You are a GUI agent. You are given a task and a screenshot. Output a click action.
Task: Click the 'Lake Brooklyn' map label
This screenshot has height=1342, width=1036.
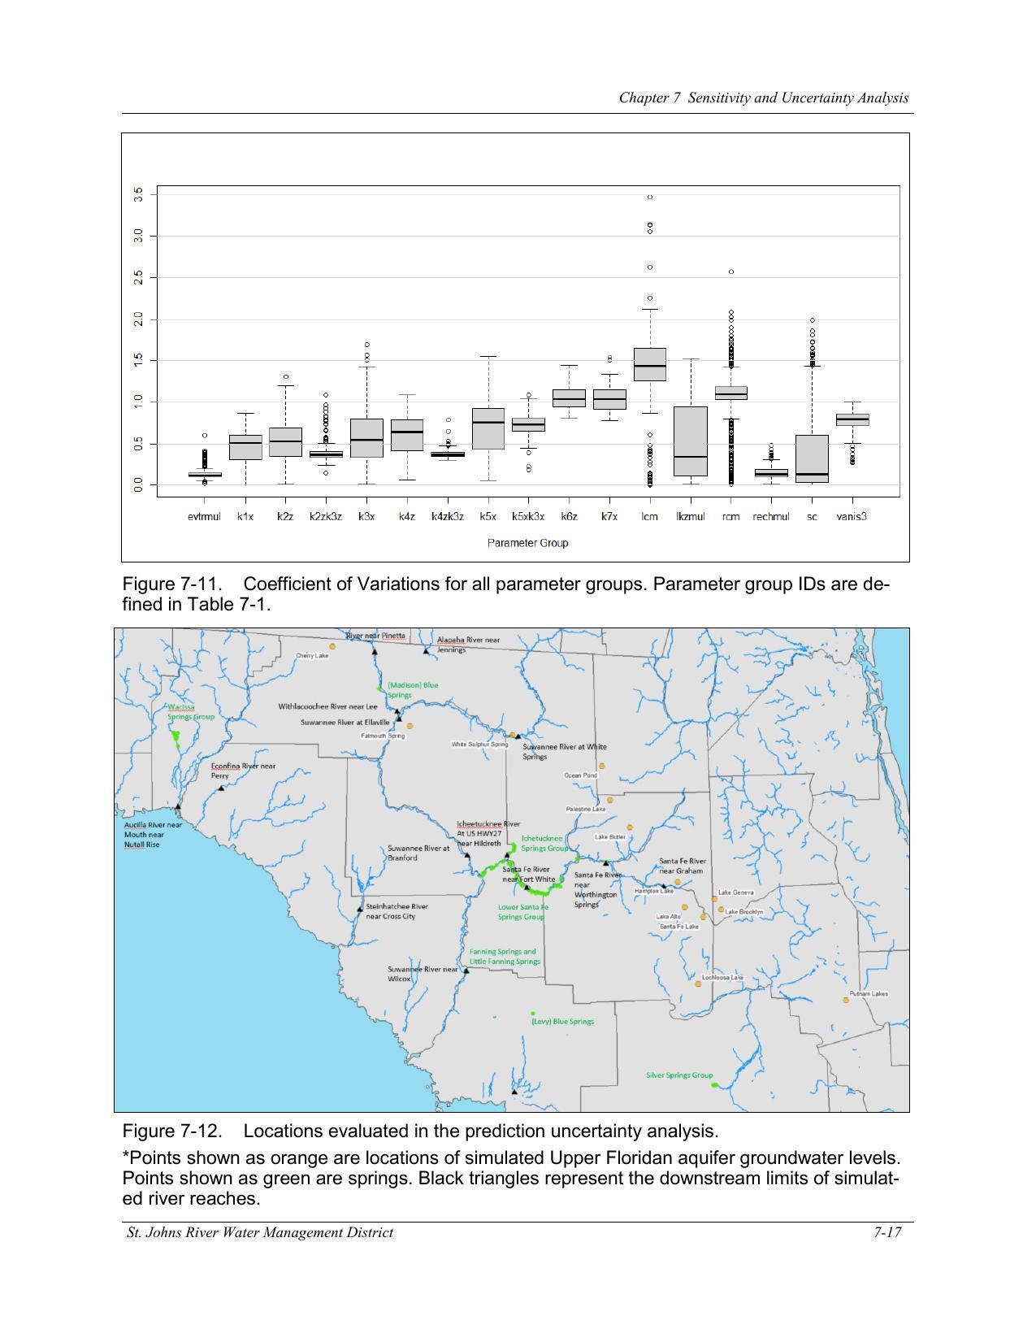(x=744, y=912)
